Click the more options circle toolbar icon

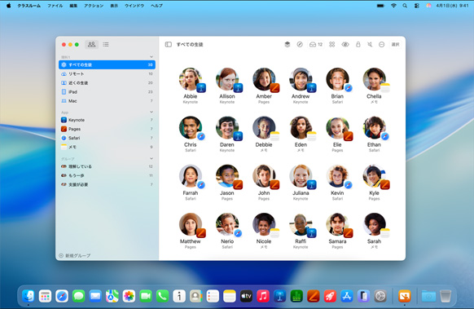[x=381, y=45]
